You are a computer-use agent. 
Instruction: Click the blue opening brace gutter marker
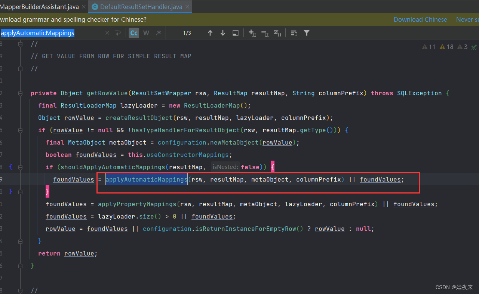[10, 167]
